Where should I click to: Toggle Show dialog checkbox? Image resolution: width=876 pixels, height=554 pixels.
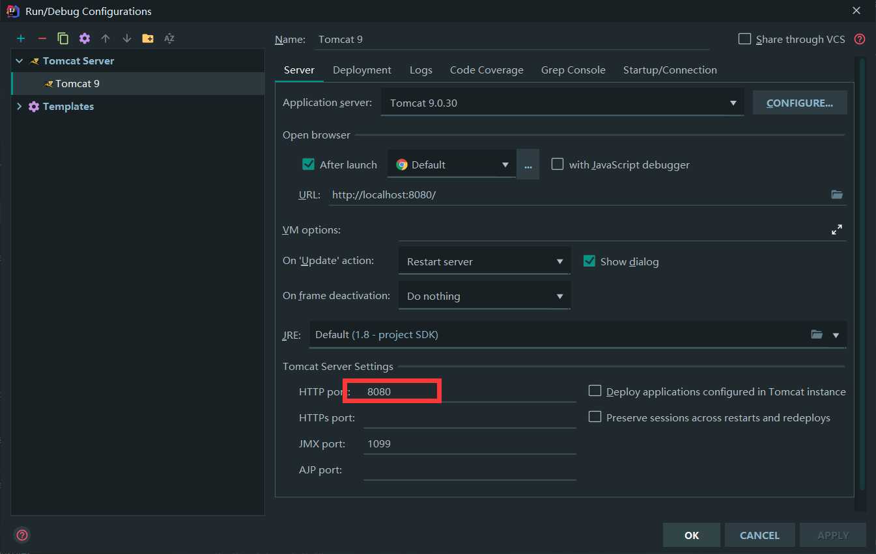pyautogui.click(x=589, y=261)
